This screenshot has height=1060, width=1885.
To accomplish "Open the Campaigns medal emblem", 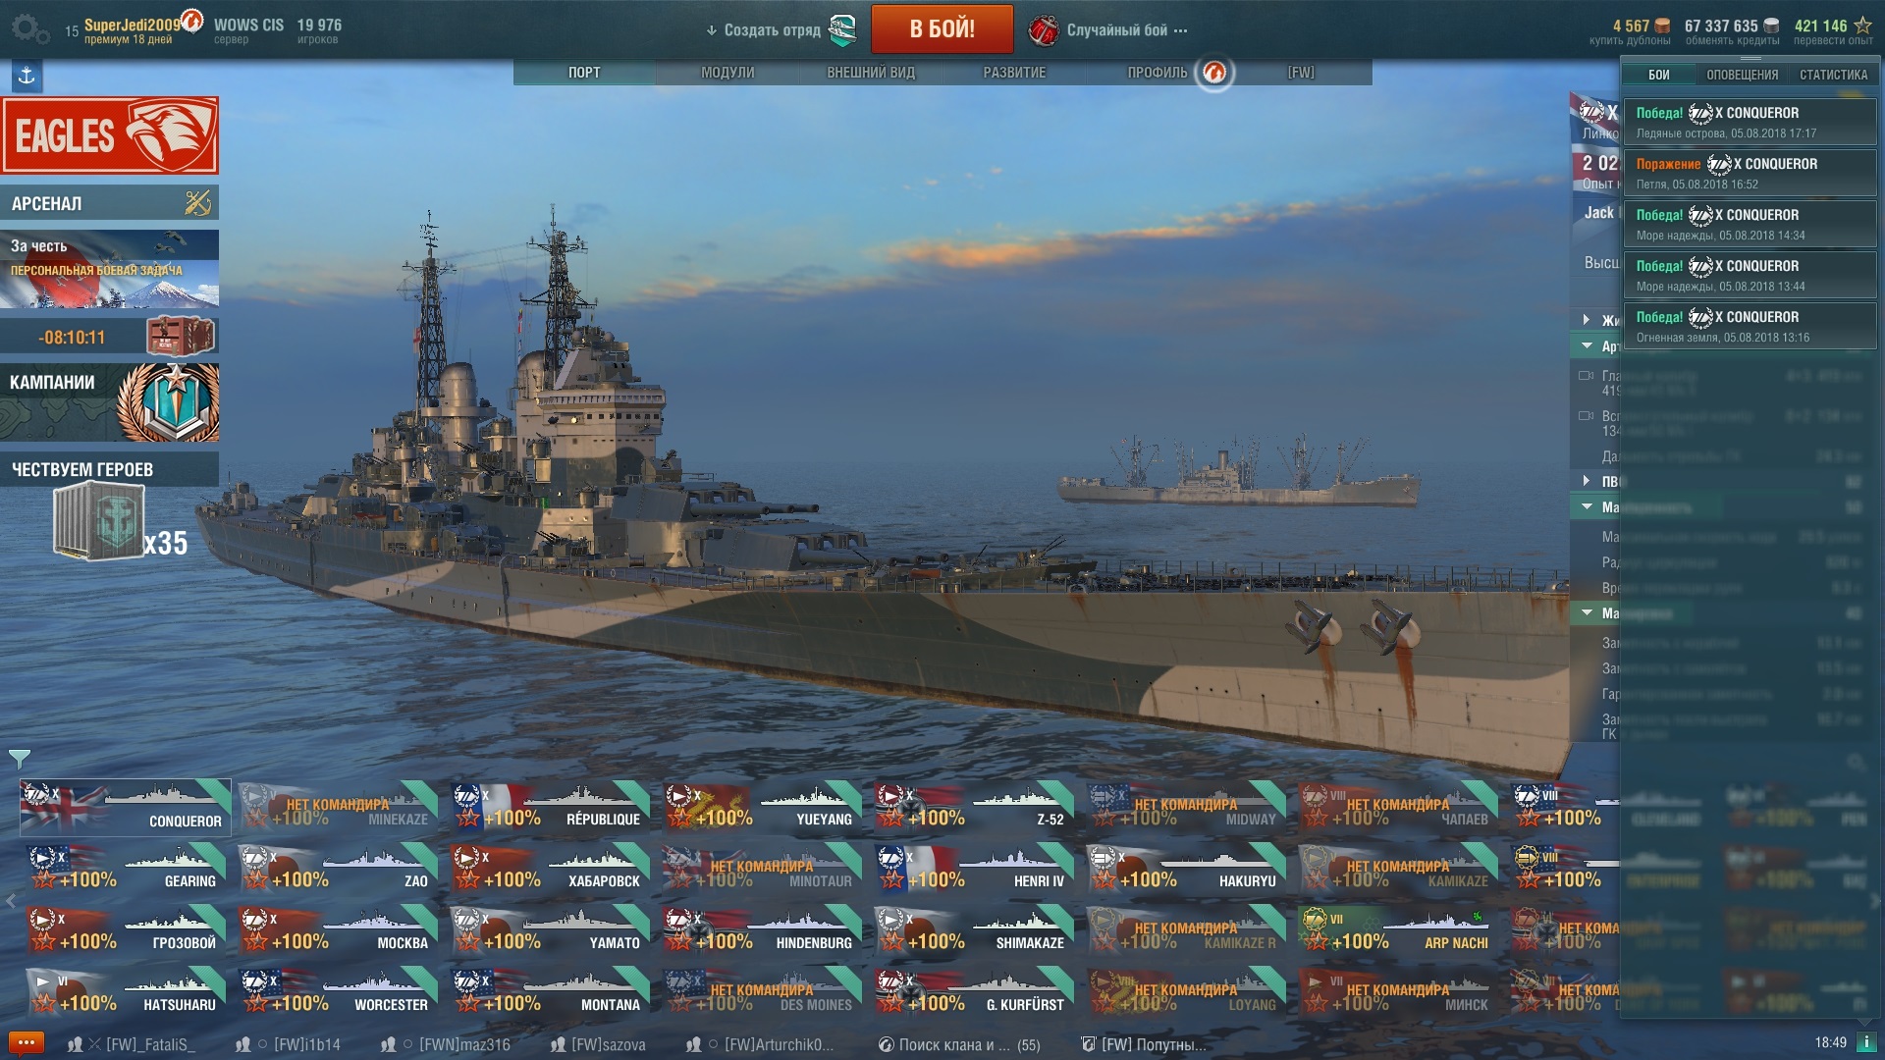I will (x=169, y=402).
